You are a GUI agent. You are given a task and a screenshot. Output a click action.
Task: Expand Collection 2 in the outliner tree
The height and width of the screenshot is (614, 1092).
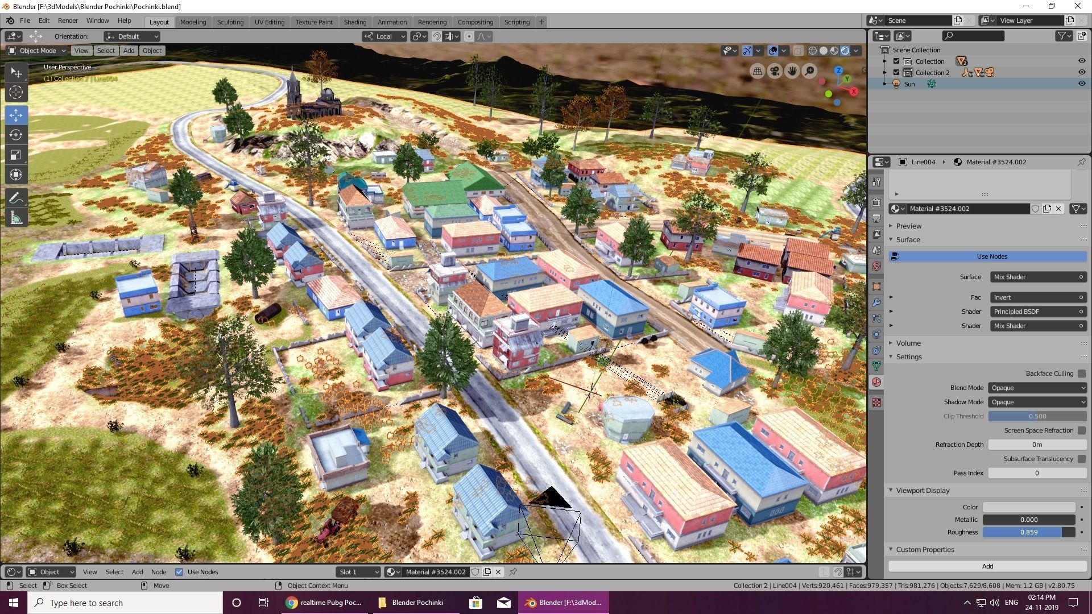(885, 73)
